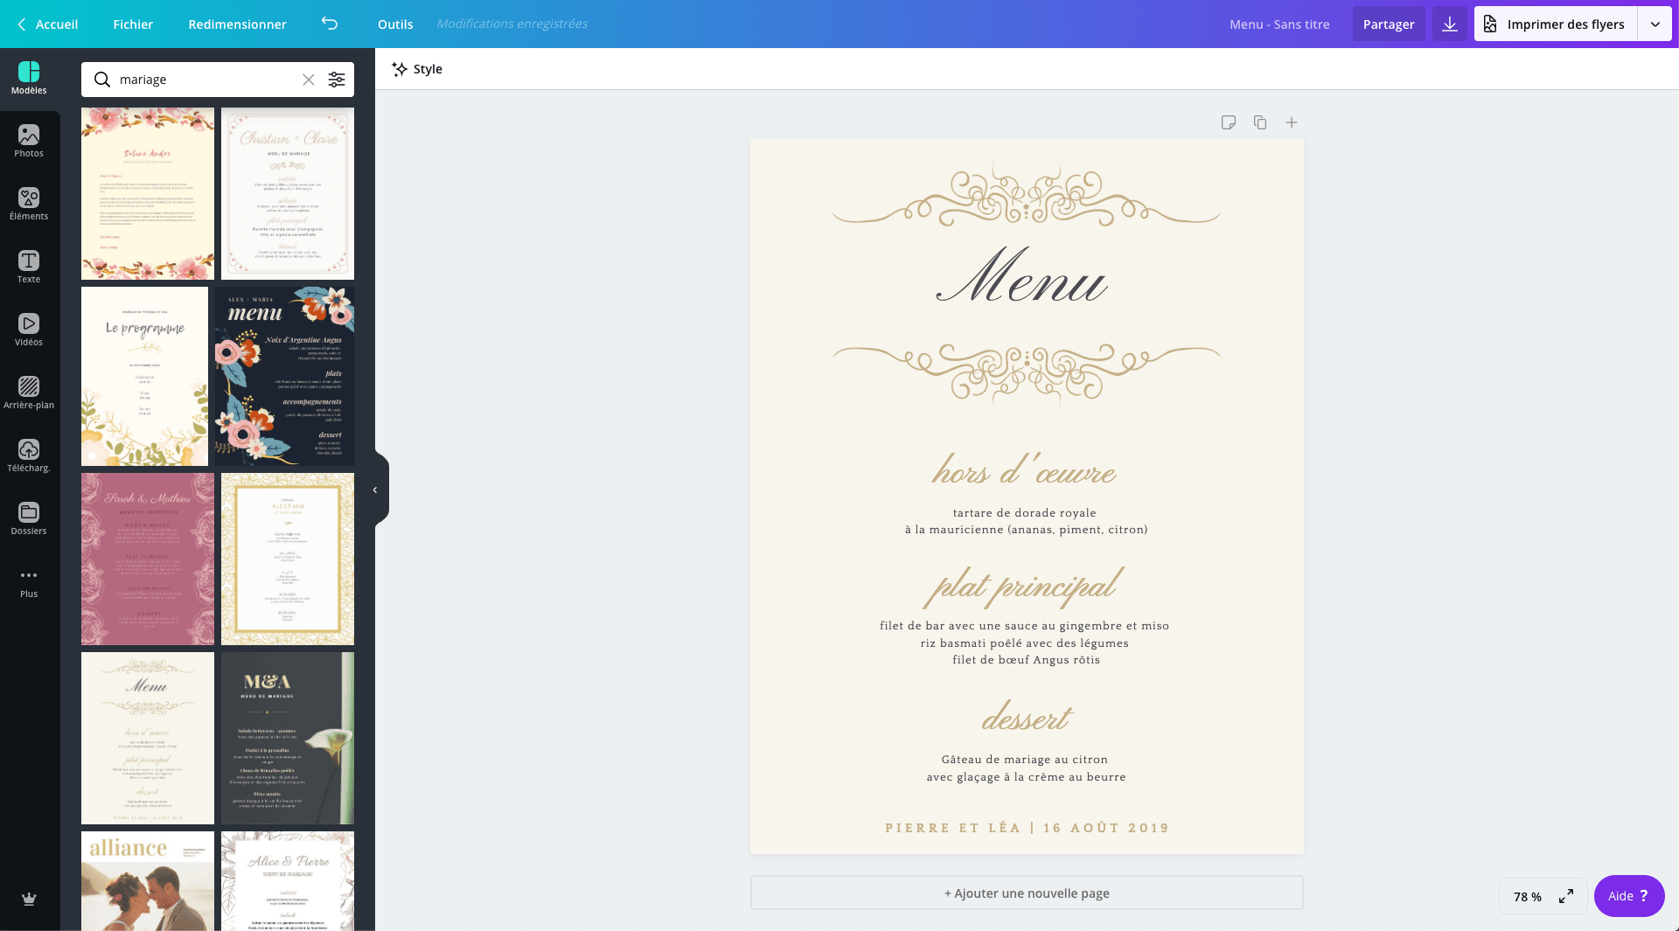
Task: Add notes to the page
Action: click(1229, 122)
